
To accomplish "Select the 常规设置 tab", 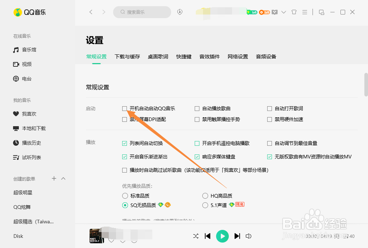I will pyautogui.click(x=96, y=57).
